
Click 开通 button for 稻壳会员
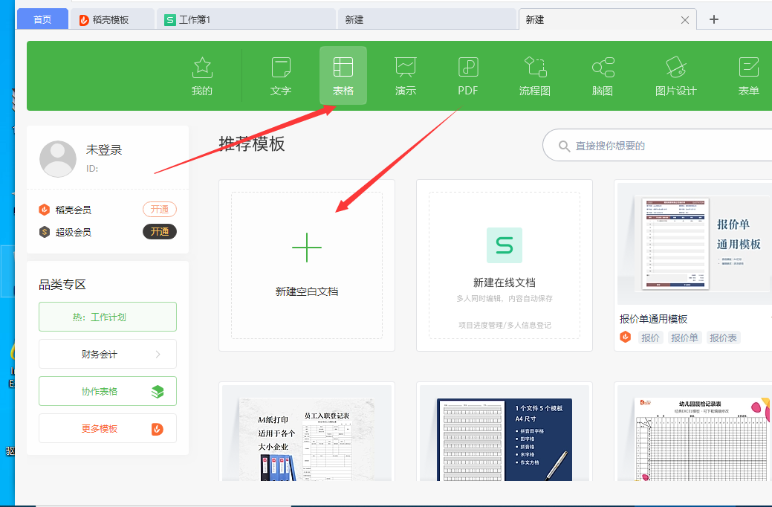tap(159, 210)
